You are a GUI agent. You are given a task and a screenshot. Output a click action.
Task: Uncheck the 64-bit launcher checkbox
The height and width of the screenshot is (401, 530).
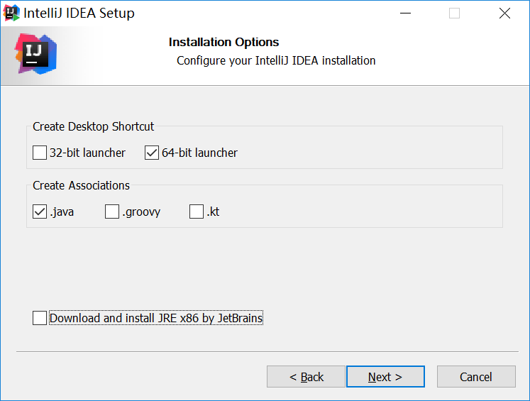coord(151,153)
